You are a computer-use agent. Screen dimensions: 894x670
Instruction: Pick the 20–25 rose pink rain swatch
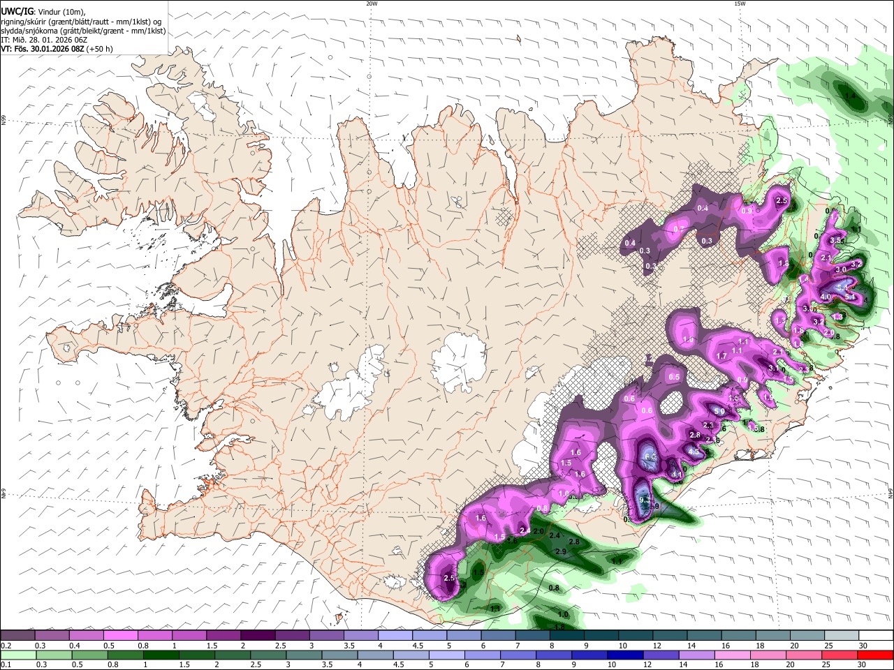tap(804, 655)
